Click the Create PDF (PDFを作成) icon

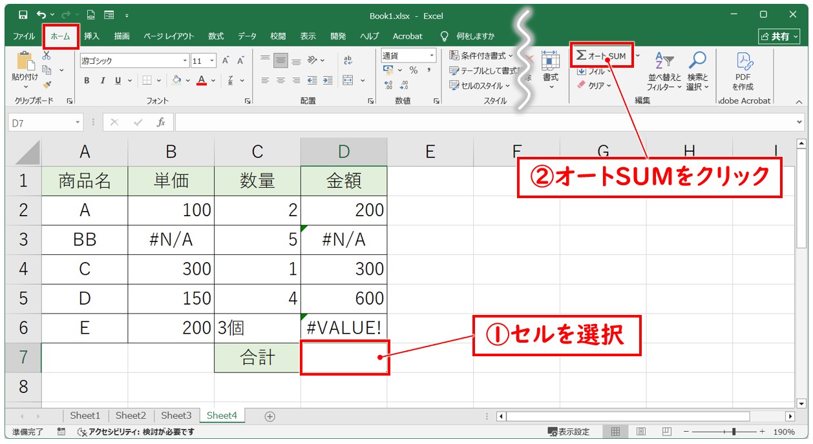coord(743,71)
